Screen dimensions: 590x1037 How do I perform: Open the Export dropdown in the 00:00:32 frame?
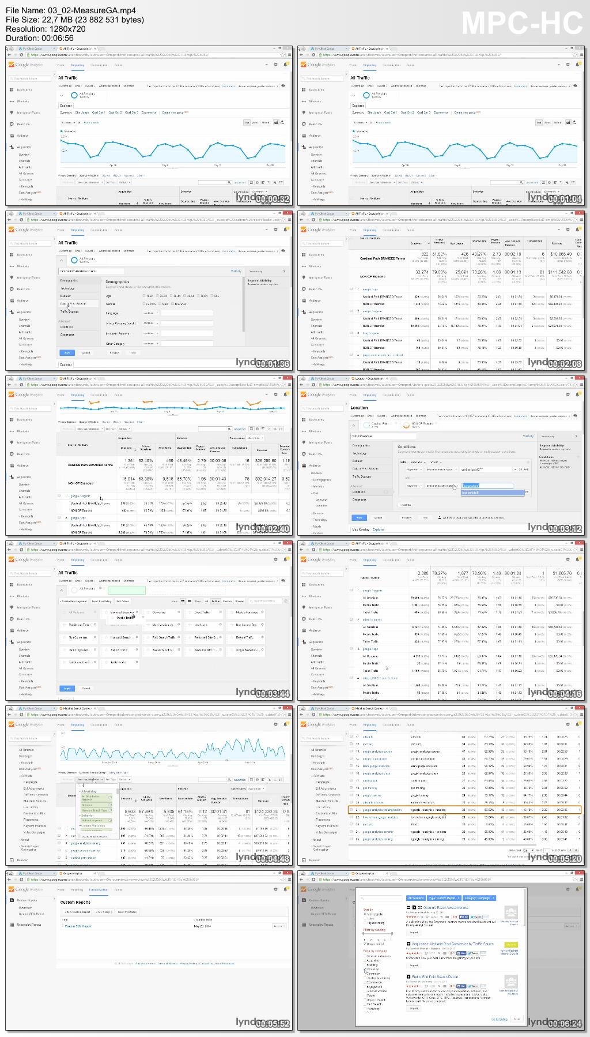tap(89, 86)
